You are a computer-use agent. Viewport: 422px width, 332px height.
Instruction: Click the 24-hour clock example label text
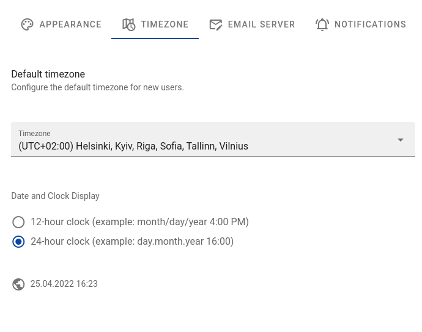132,242
